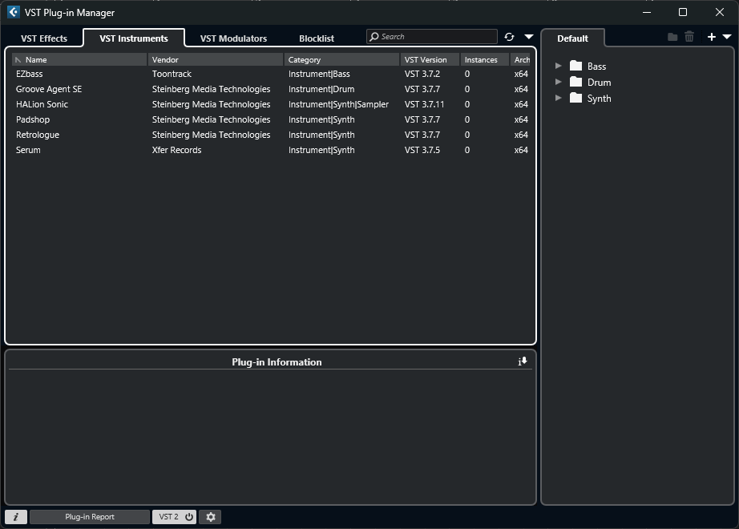
Task: Maximize the VST Plug-in Manager window
Action: [682, 12]
